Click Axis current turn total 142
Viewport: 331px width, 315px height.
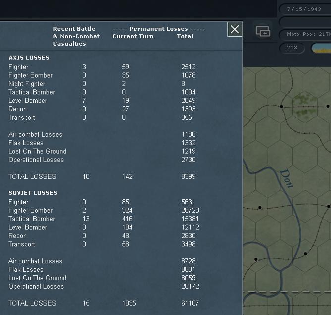127,176
